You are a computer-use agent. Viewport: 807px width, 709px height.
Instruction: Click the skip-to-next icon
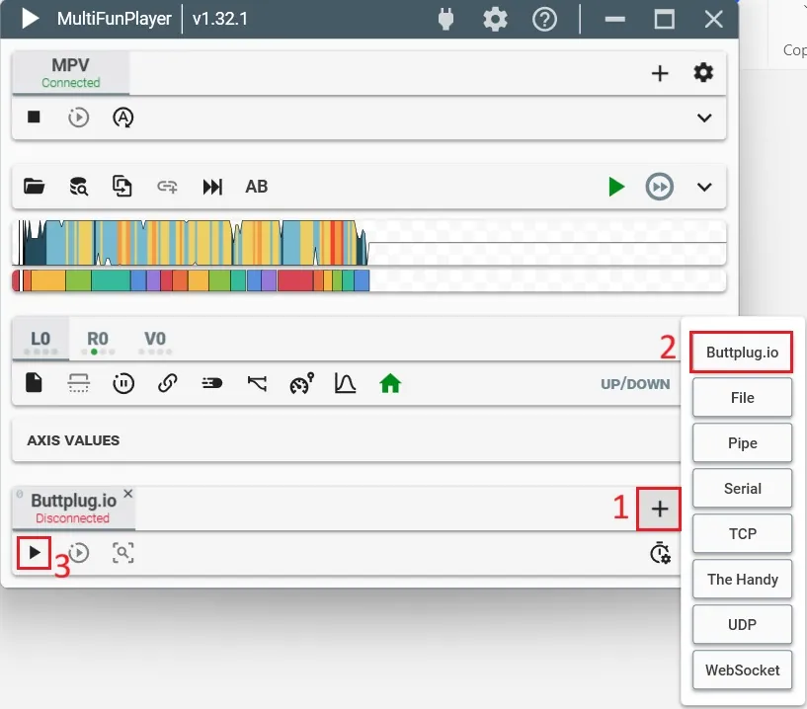(212, 187)
